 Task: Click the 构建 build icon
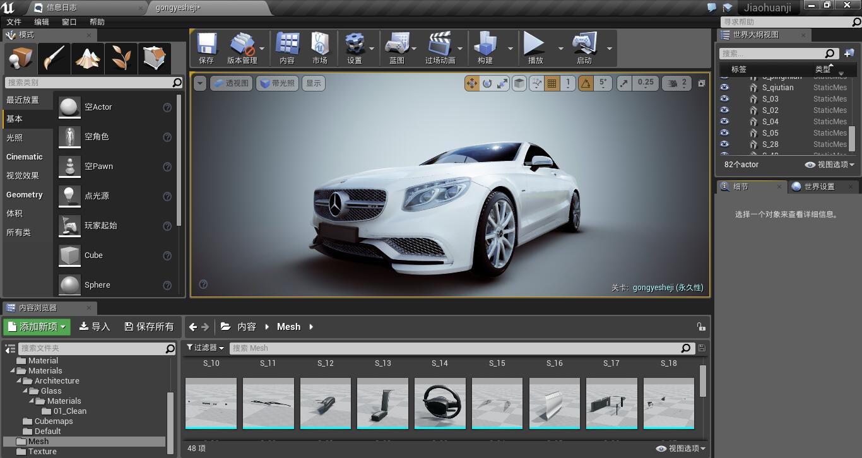click(x=485, y=49)
